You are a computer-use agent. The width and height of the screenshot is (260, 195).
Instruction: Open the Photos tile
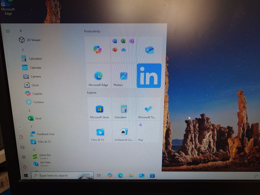point(123,76)
